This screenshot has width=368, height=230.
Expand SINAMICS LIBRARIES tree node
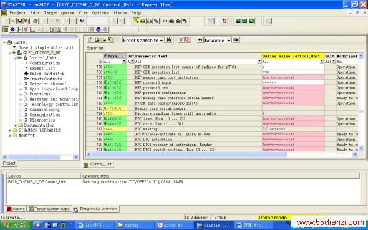coord(10,130)
